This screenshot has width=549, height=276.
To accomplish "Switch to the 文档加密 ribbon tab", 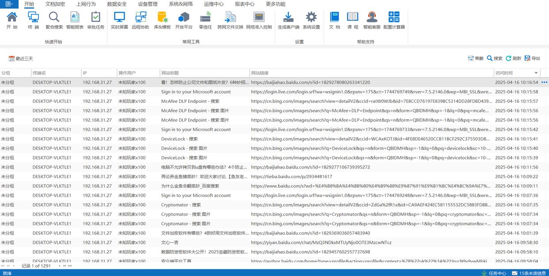I will pyautogui.click(x=55, y=4).
